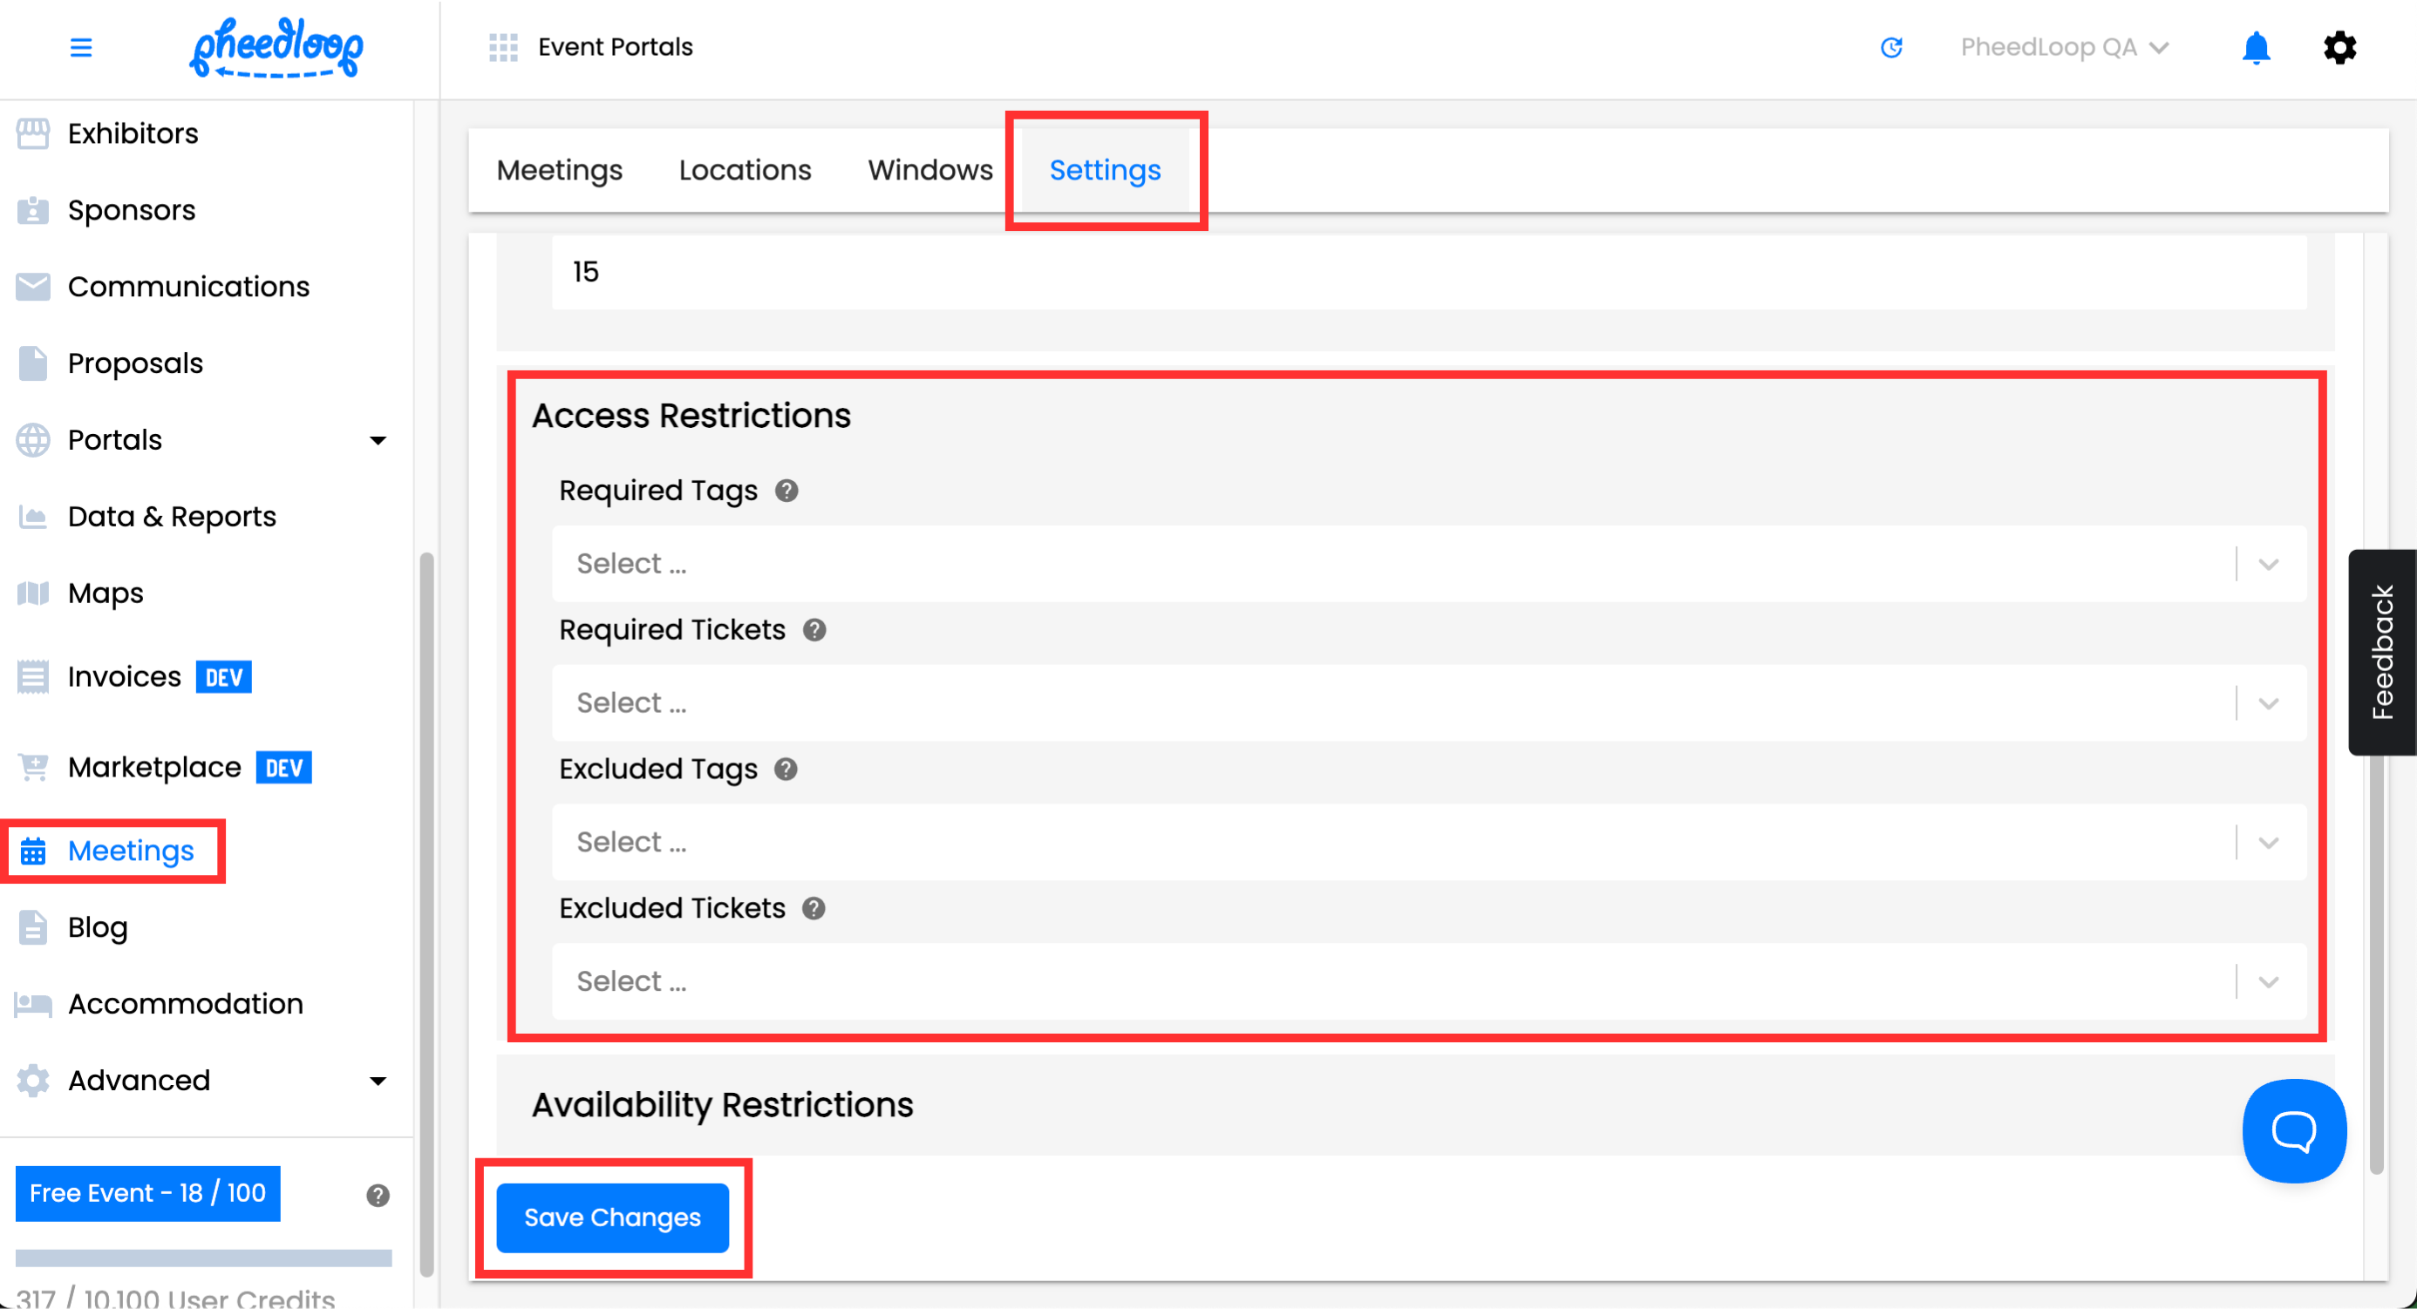Expand the Advanced sidebar menu
Image resolution: width=2417 pixels, height=1309 pixels.
201,1080
